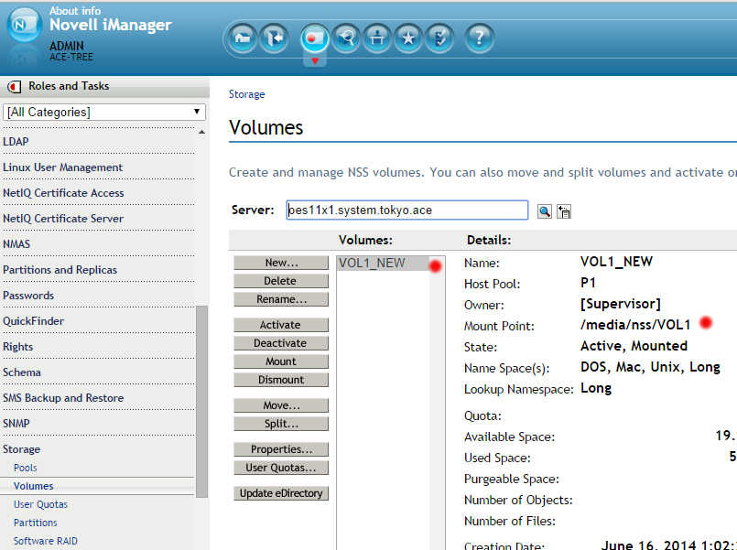Collapse the Storage role
This screenshot has height=550, width=737.
tap(21, 449)
